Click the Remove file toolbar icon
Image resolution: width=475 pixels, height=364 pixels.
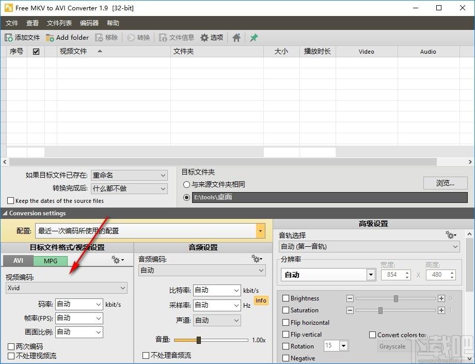[99, 38]
